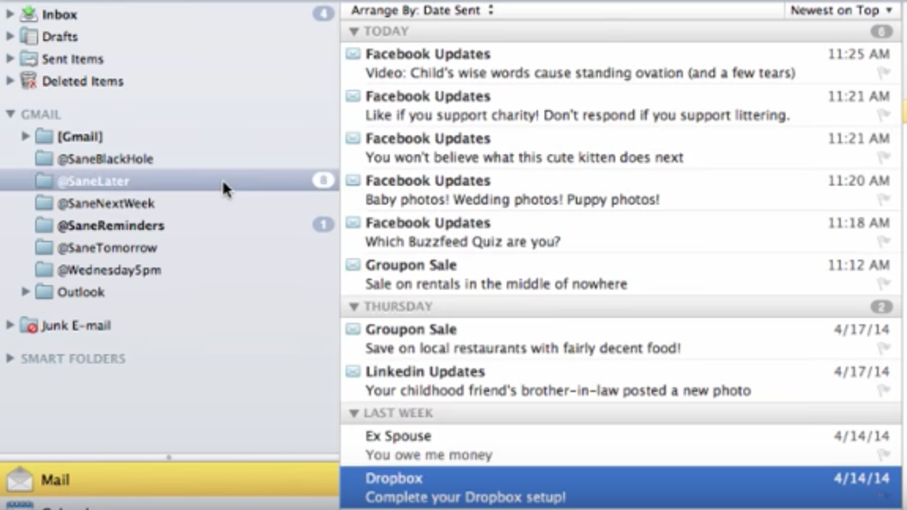
Task: Click the @SaneReminders unread count badge
Action: tap(323, 224)
